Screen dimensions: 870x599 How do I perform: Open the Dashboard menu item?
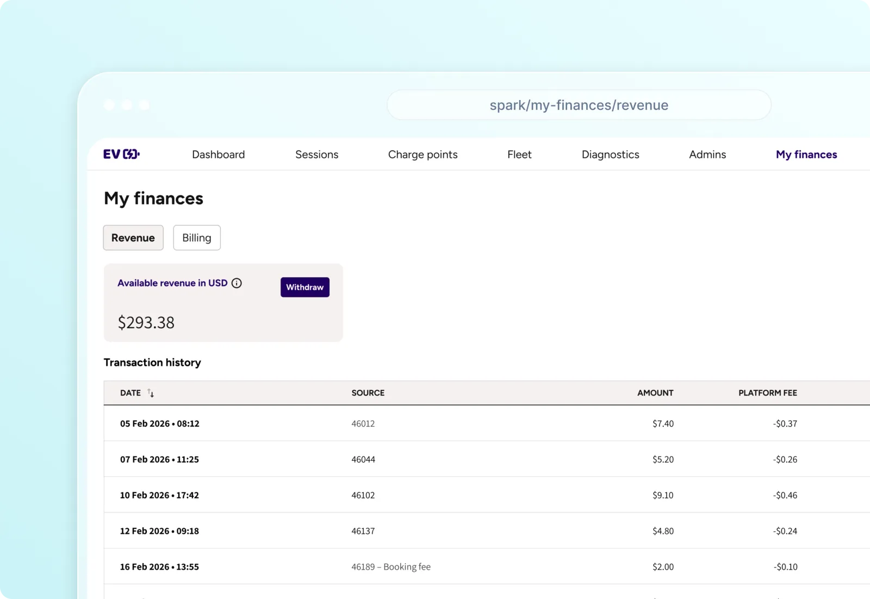[x=218, y=154]
